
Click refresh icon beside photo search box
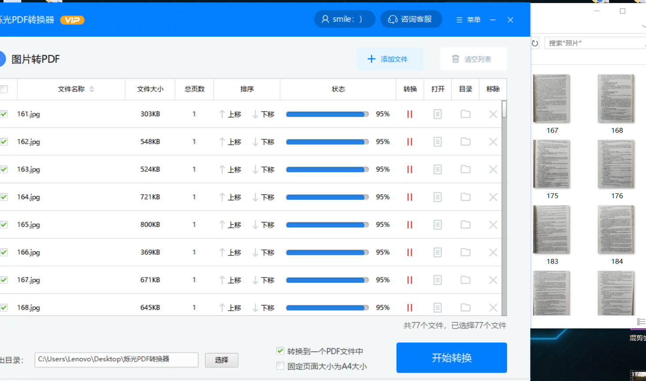[x=535, y=43]
